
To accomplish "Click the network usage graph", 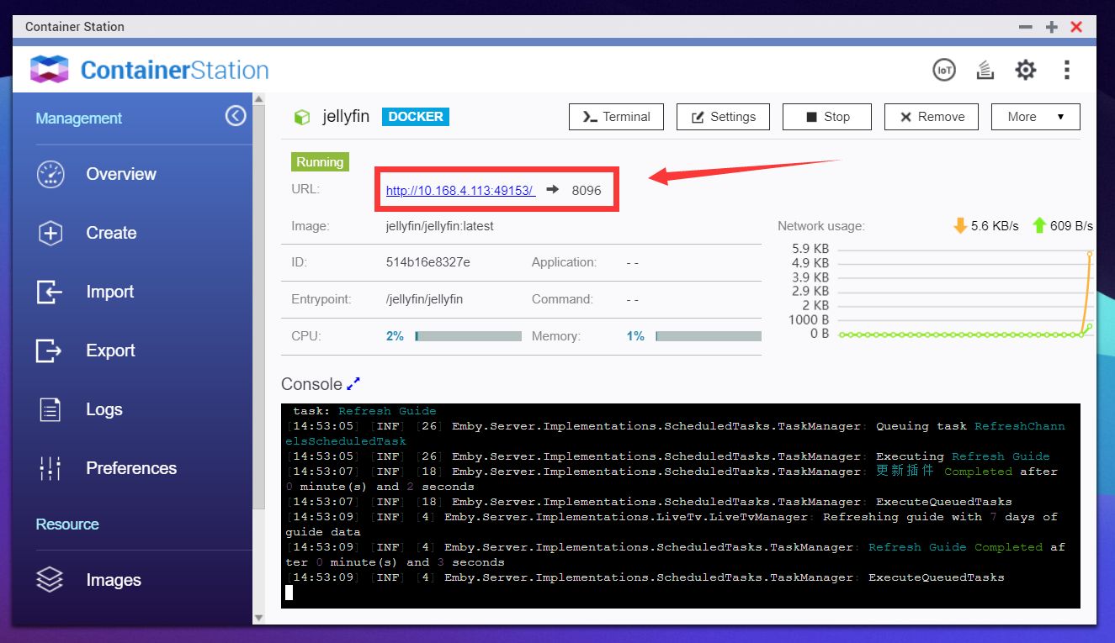I will pos(964,293).
